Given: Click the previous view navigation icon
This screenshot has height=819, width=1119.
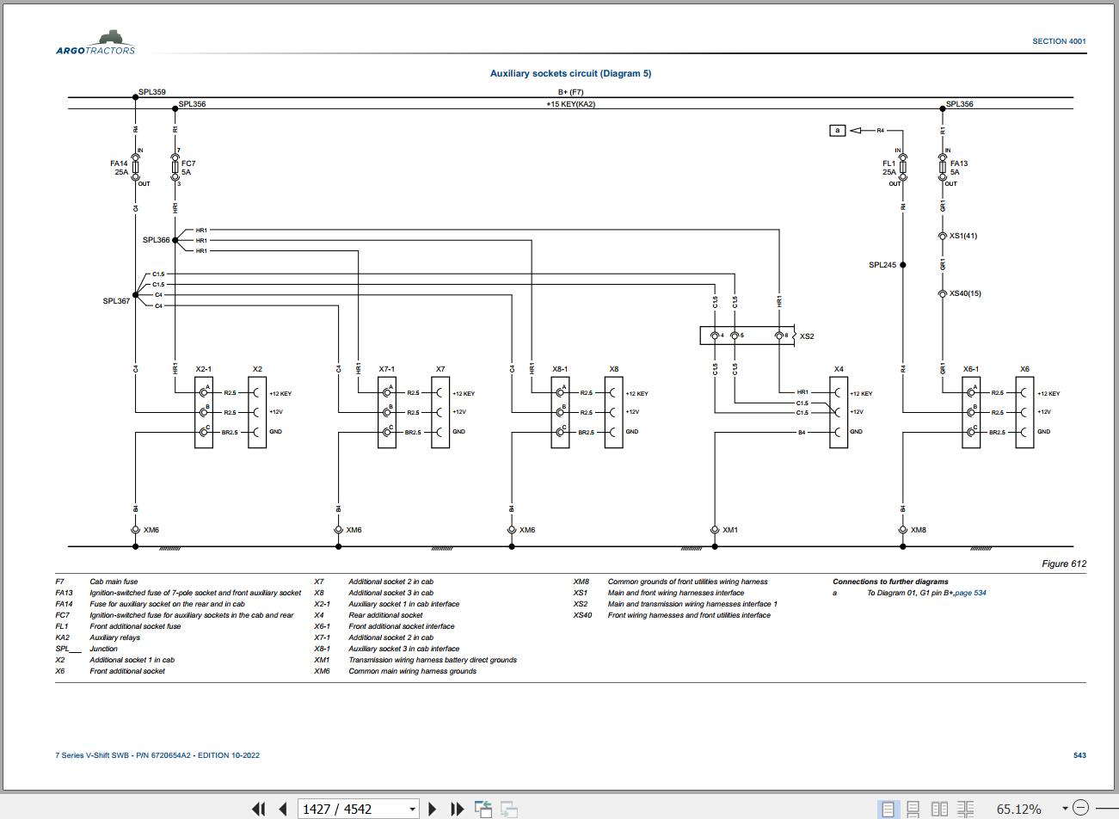Looking at the screenshot, I should [x=483, y=809].
